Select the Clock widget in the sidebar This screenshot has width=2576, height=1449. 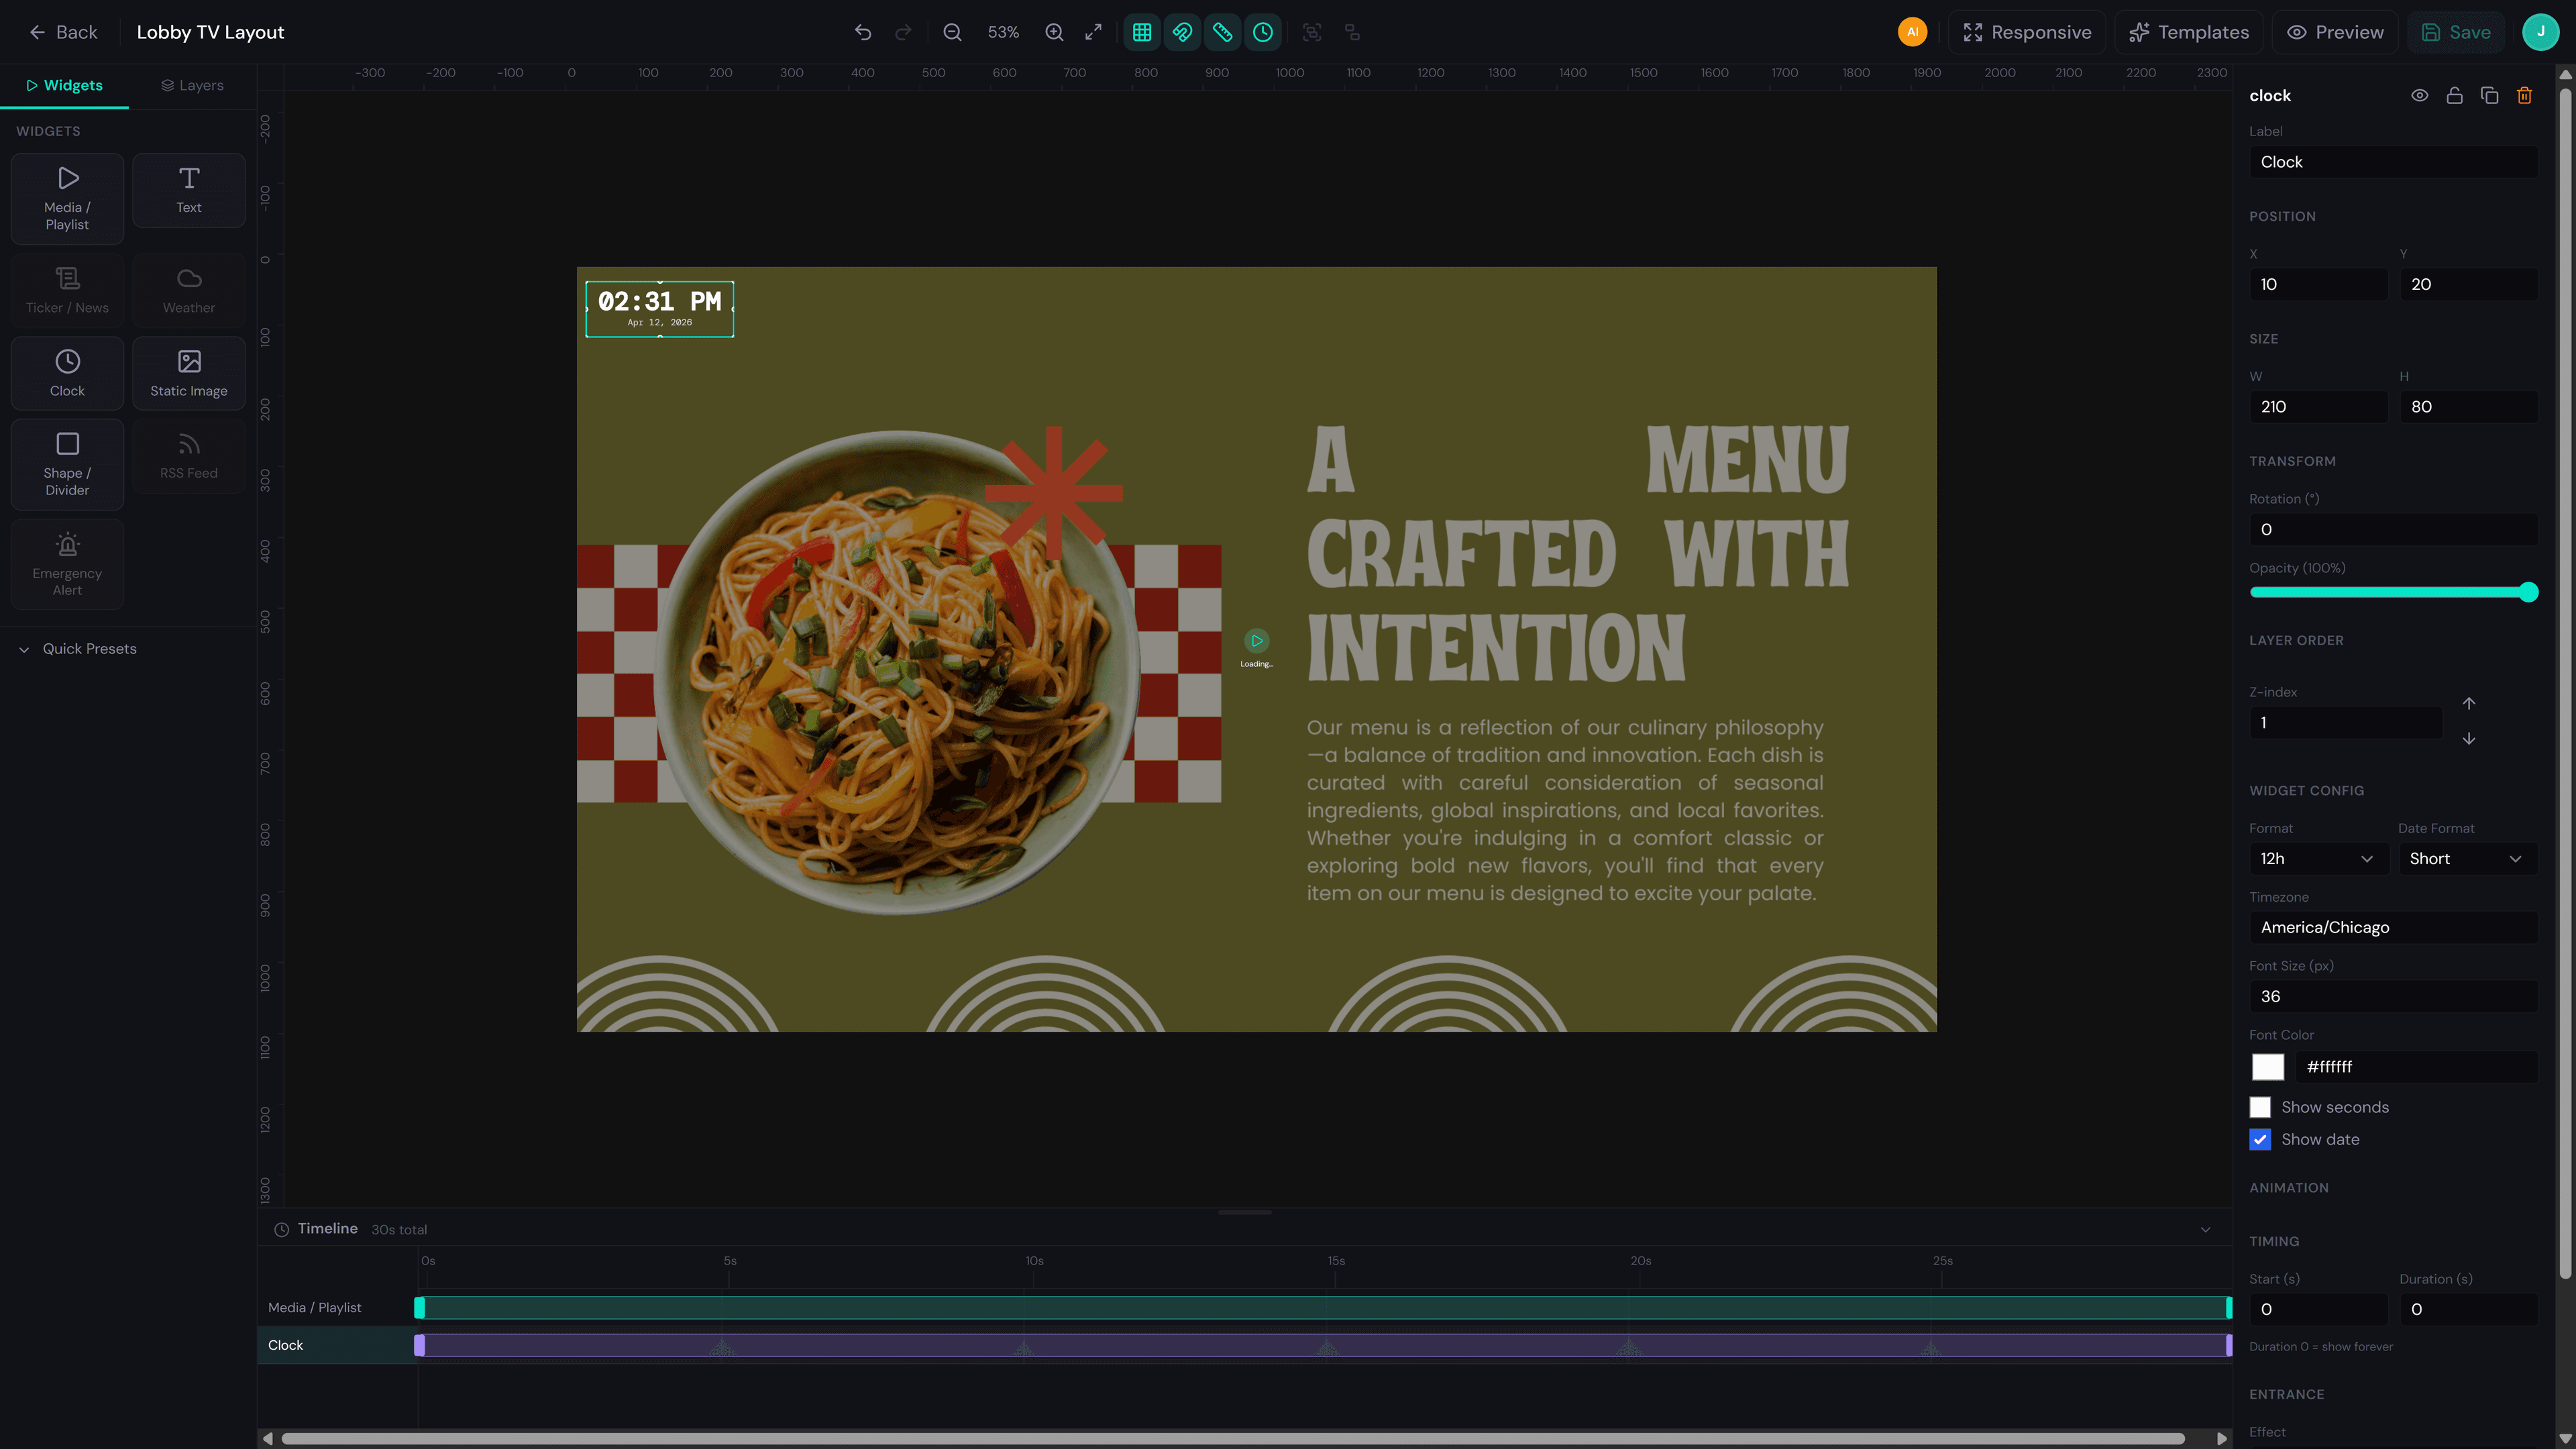pyautogui.click(x=67, y=373)
